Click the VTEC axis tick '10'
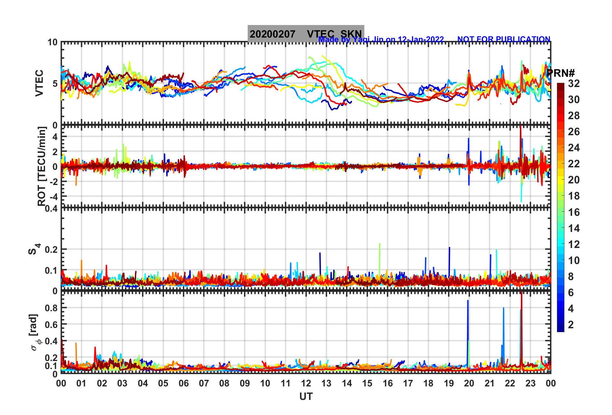The width and height of the screenshot is (612, 415). [52, 42]
